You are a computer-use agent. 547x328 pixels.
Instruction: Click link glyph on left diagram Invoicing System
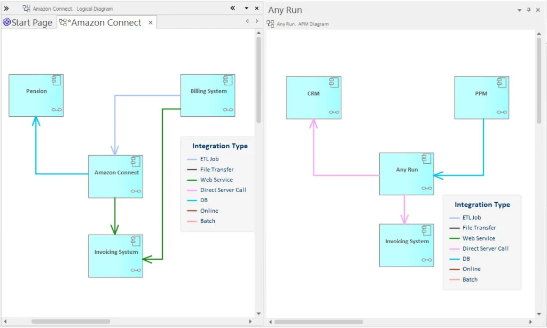click(x=136, y=270)
